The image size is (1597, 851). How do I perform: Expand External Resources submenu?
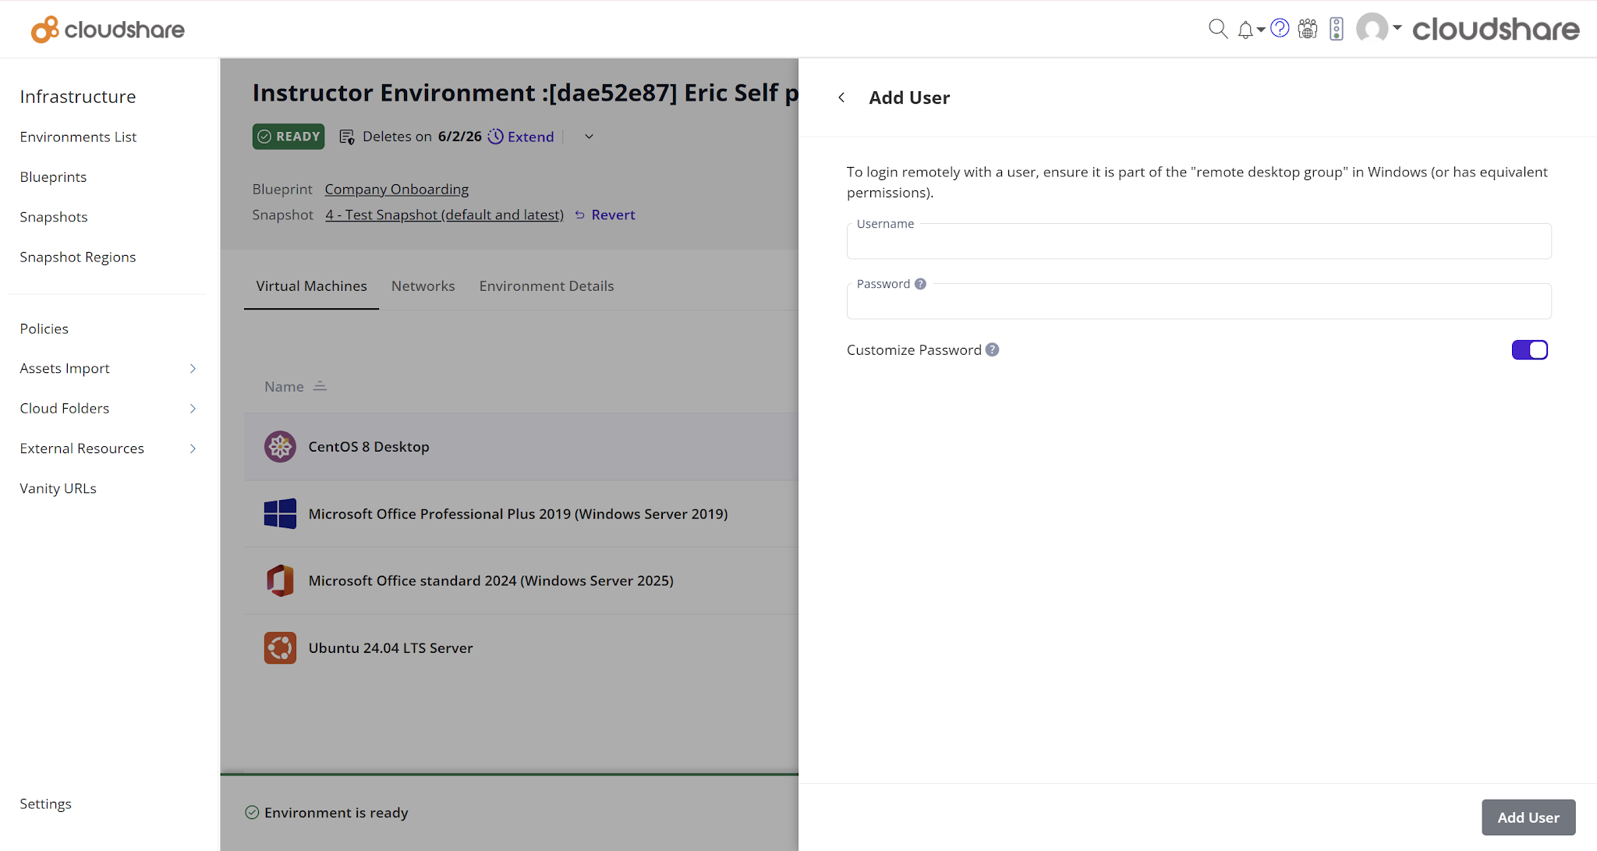193,449
